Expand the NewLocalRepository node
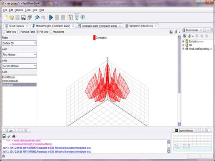 tap(183, 49)
